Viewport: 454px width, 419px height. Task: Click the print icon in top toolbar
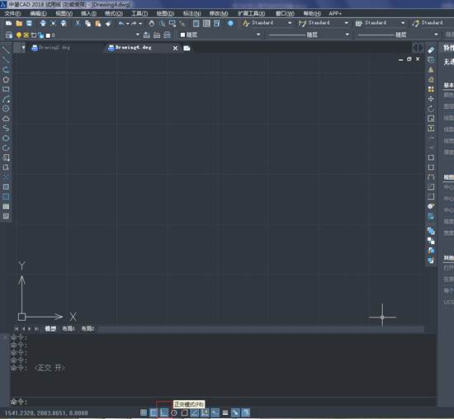point(43,23)
